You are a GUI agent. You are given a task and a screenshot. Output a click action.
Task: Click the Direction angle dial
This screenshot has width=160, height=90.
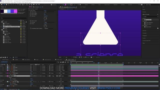[x=45, y=18]
